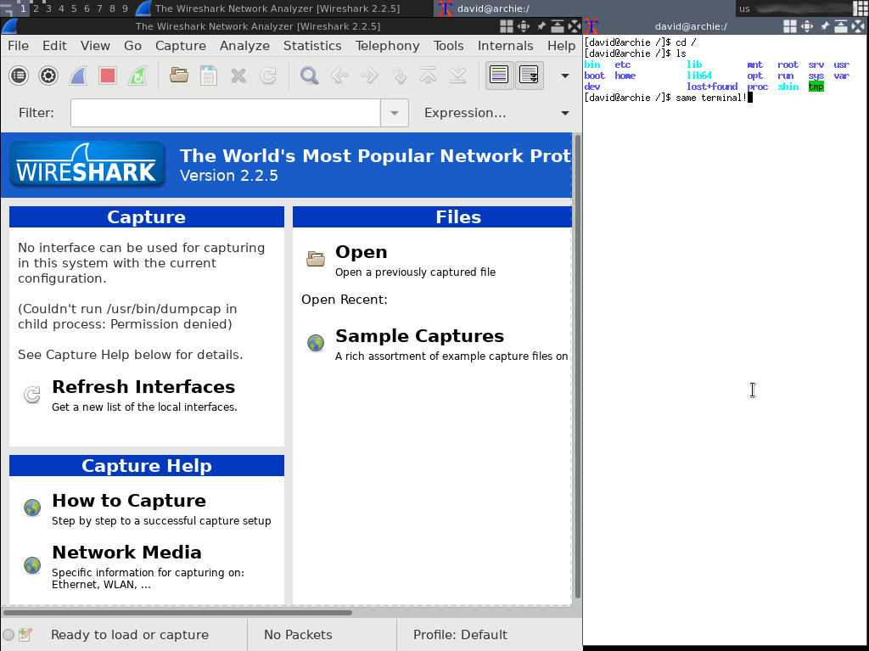Open the capture options gear icon
This screenshot has width=869, height=651.
(x=48, y=76)
